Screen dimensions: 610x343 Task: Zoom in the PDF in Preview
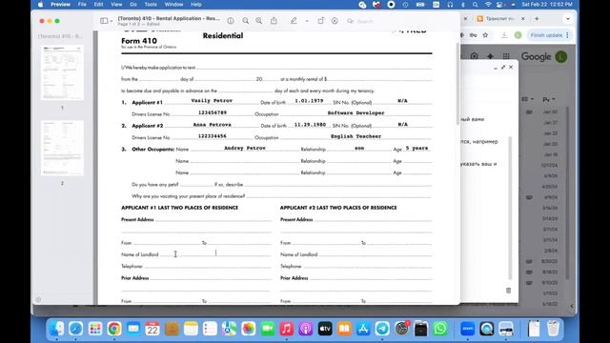258,21
